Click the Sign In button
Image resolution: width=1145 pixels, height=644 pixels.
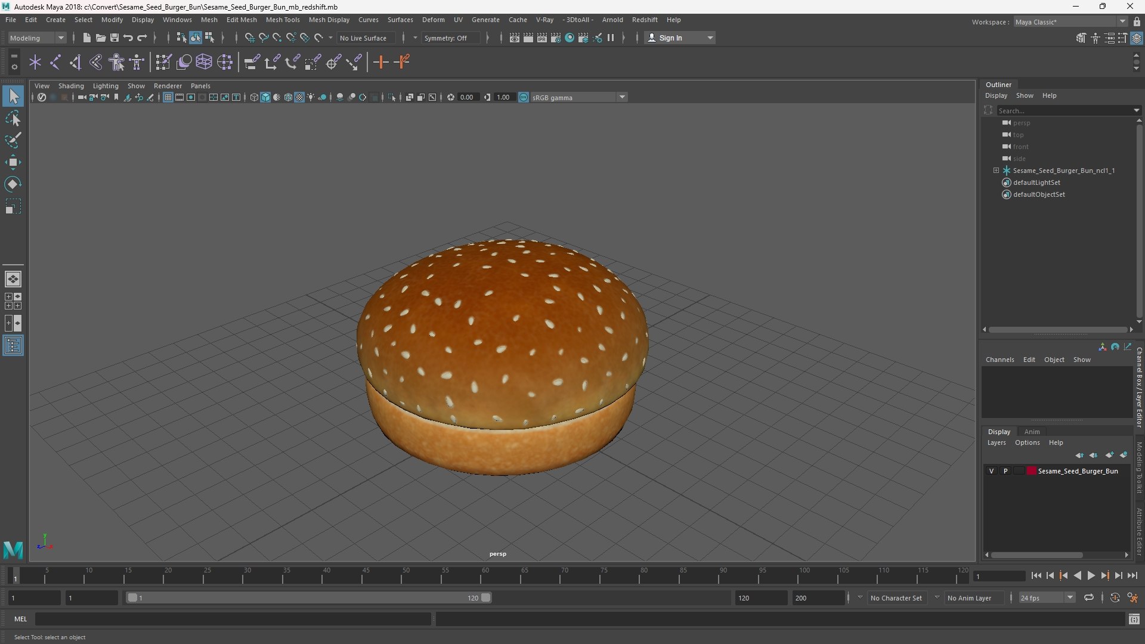tap(680, 38)
